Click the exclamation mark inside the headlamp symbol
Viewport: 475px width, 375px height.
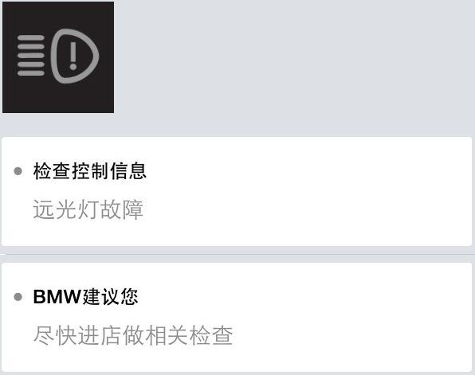(73, 56)
